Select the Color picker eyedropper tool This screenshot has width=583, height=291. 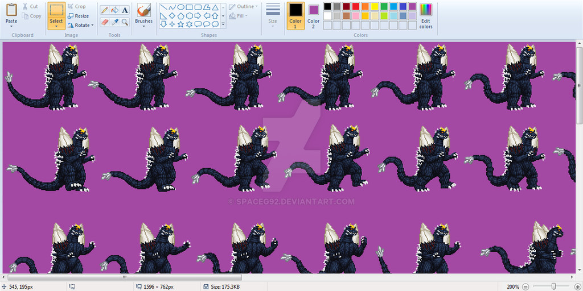pyautogui.click(x=114, y=22)
